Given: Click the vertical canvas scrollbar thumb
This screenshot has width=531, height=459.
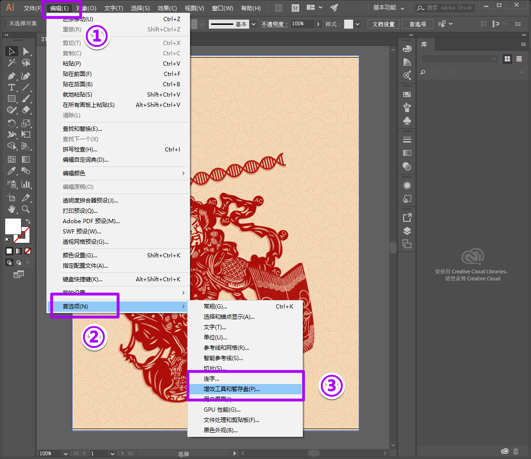Looking at the screenshot, I should click(393, 248).
